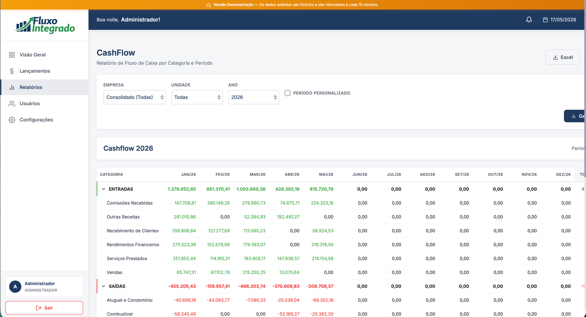Click the value 58.924,53 in Recebimento de Clientes
Screen dimensions: 586x317
coord(323,231)
